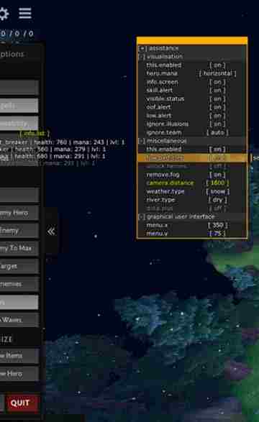Adjust camera.distance 1600 value
259x422 pixels.
[x=217, y=183]
